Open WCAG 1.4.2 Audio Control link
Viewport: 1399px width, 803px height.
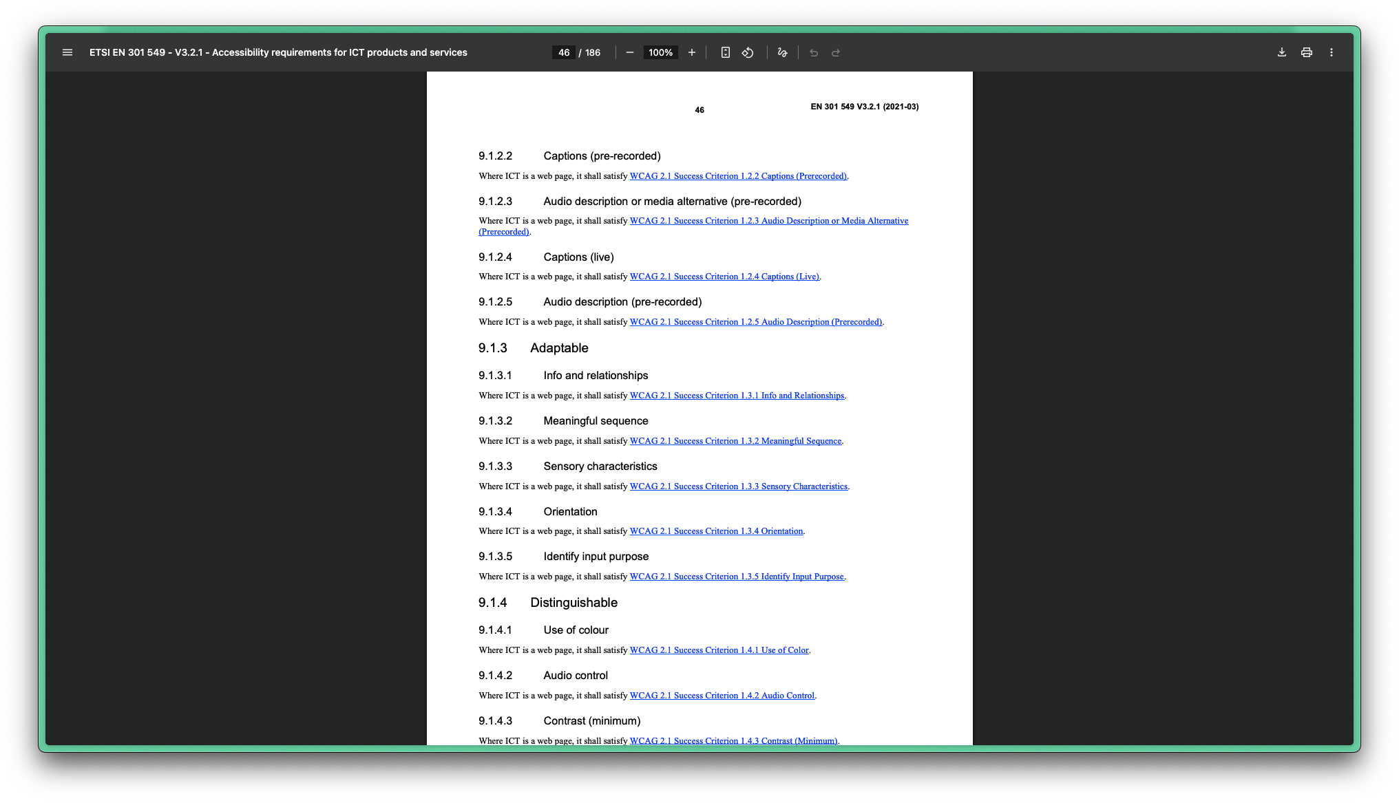coord(722,696)
